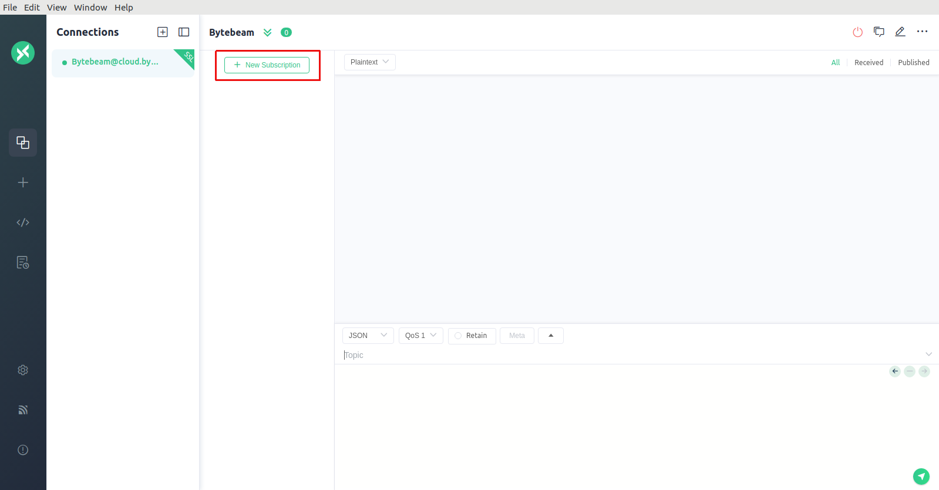Viewport: 939px width, 490px height.
Task: Open the File menu
Action: [10, 8]
